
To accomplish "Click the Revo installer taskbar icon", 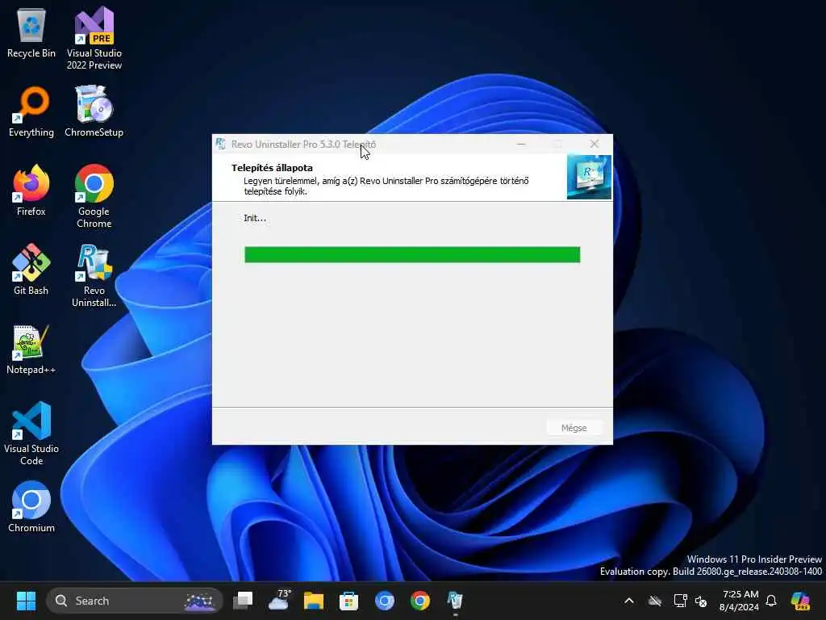I will click(455, 601).
